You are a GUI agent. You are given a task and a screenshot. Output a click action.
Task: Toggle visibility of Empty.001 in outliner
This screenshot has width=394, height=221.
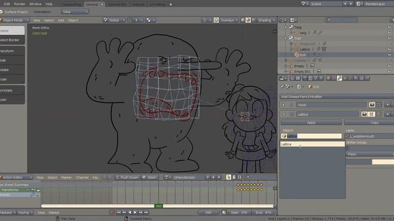pyautogui.click(x=390, y=71)
